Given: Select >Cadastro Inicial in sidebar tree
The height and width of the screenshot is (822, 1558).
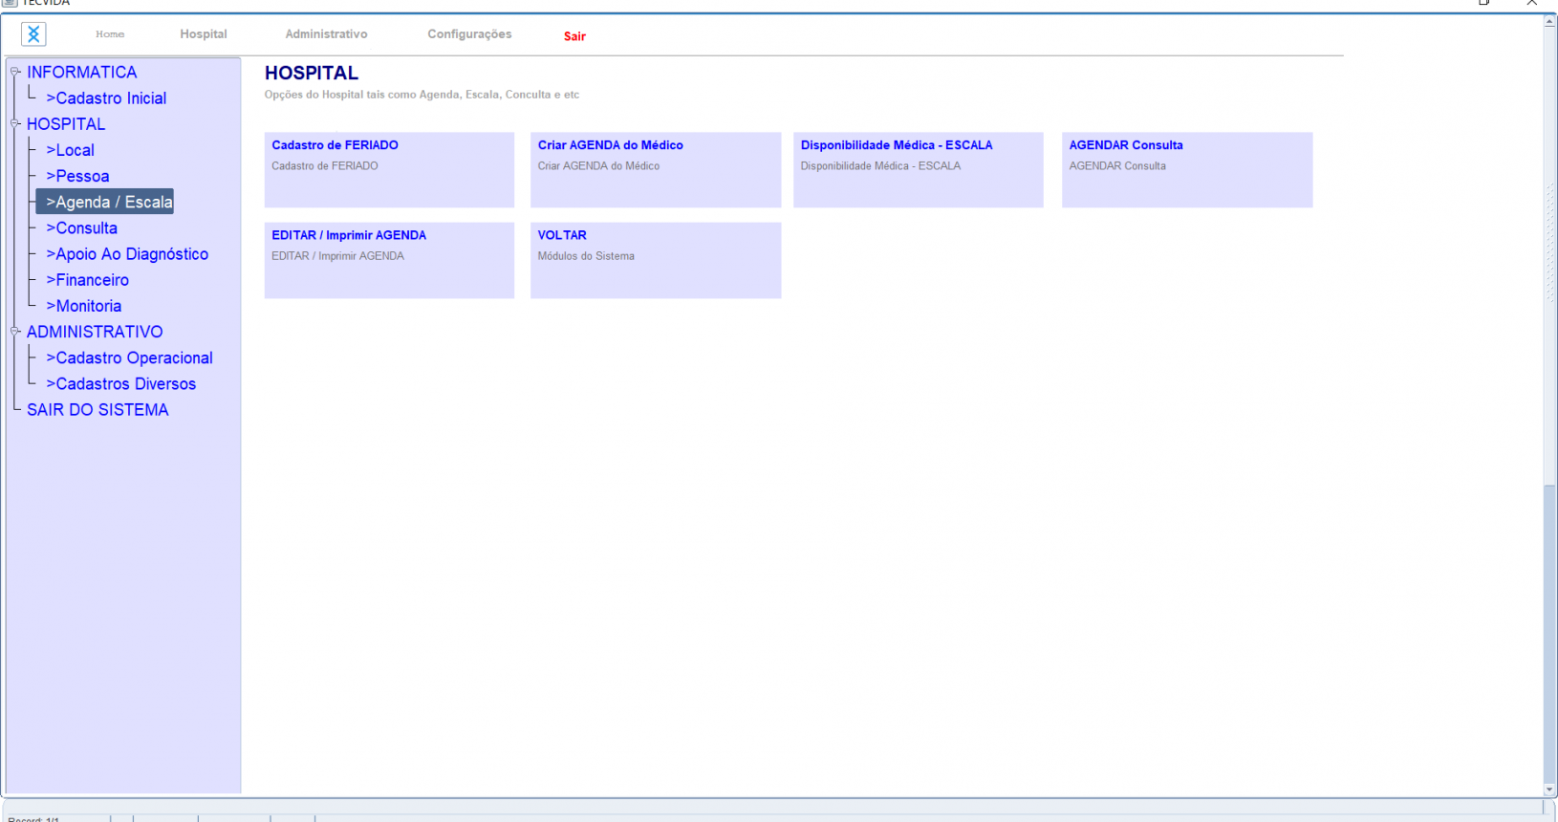Looking at the screenshot, I should (x=106, y=98).
